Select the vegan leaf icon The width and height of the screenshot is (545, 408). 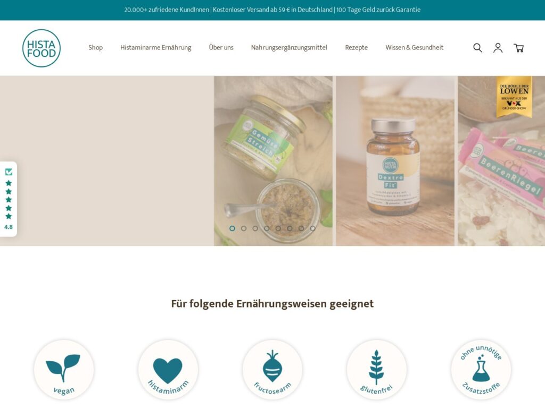64,370
